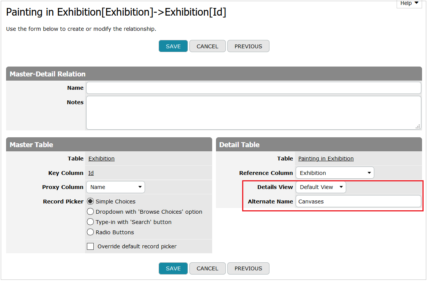Click the top SAVE button
The height and width of the screenshot is (281, 427).
tap(173, 46)
